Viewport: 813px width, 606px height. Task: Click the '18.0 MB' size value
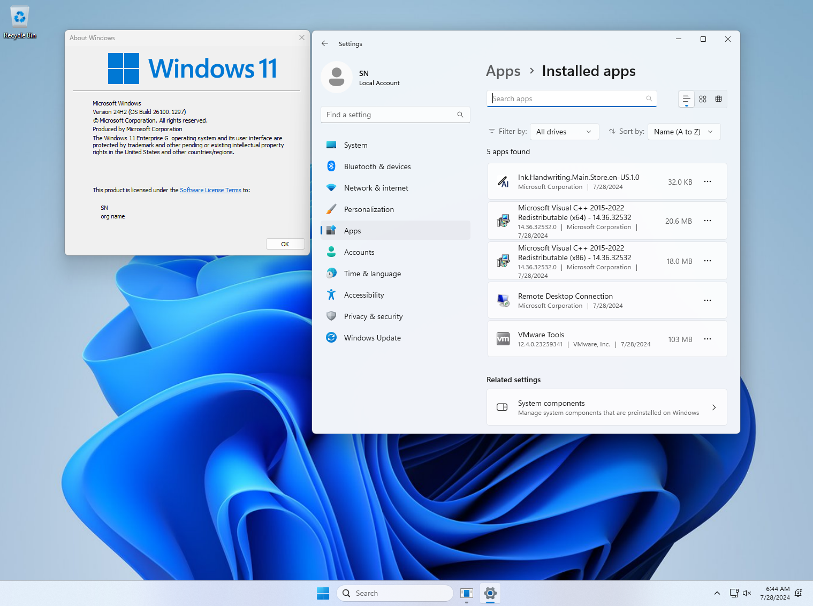point(679,261)
